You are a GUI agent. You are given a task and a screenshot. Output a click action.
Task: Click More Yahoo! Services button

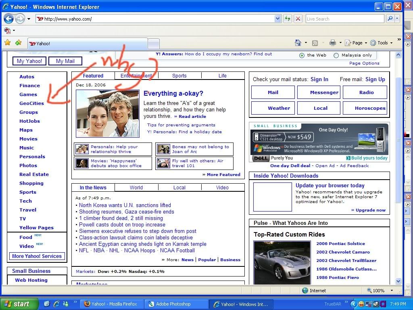[37, 256]
